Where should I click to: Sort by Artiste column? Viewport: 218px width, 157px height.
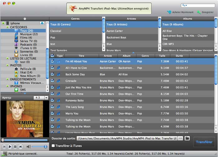click(108, 56)
